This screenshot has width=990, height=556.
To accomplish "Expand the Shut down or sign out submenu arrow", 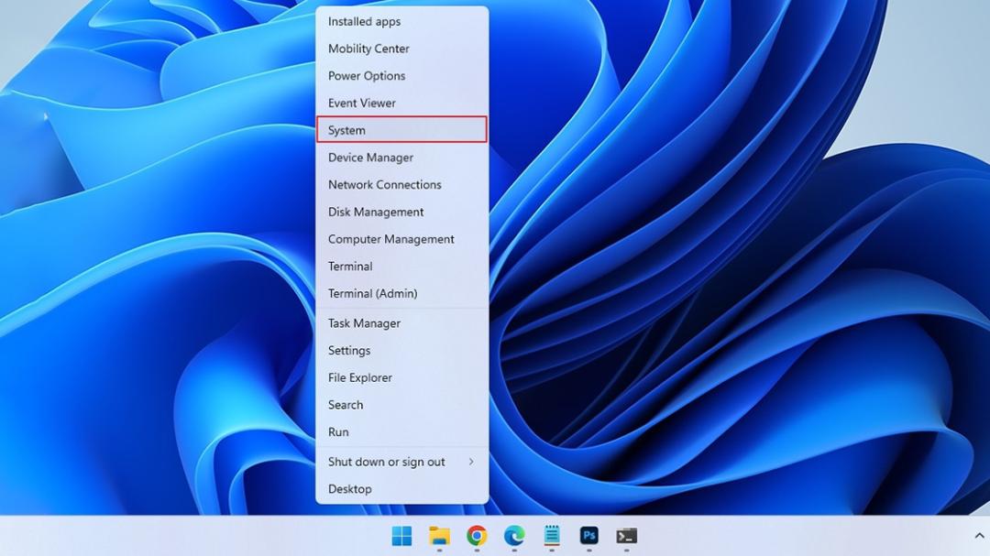I will [x=471, y=462].
